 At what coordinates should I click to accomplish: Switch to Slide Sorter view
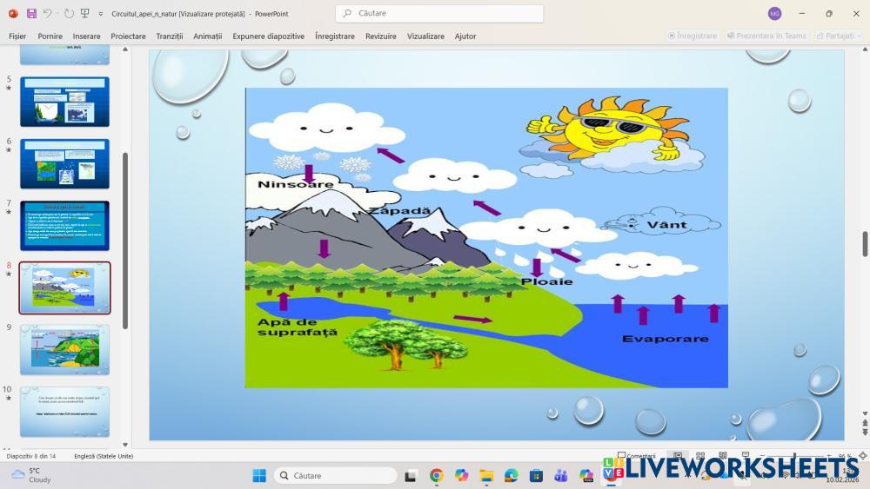point(700,456)
